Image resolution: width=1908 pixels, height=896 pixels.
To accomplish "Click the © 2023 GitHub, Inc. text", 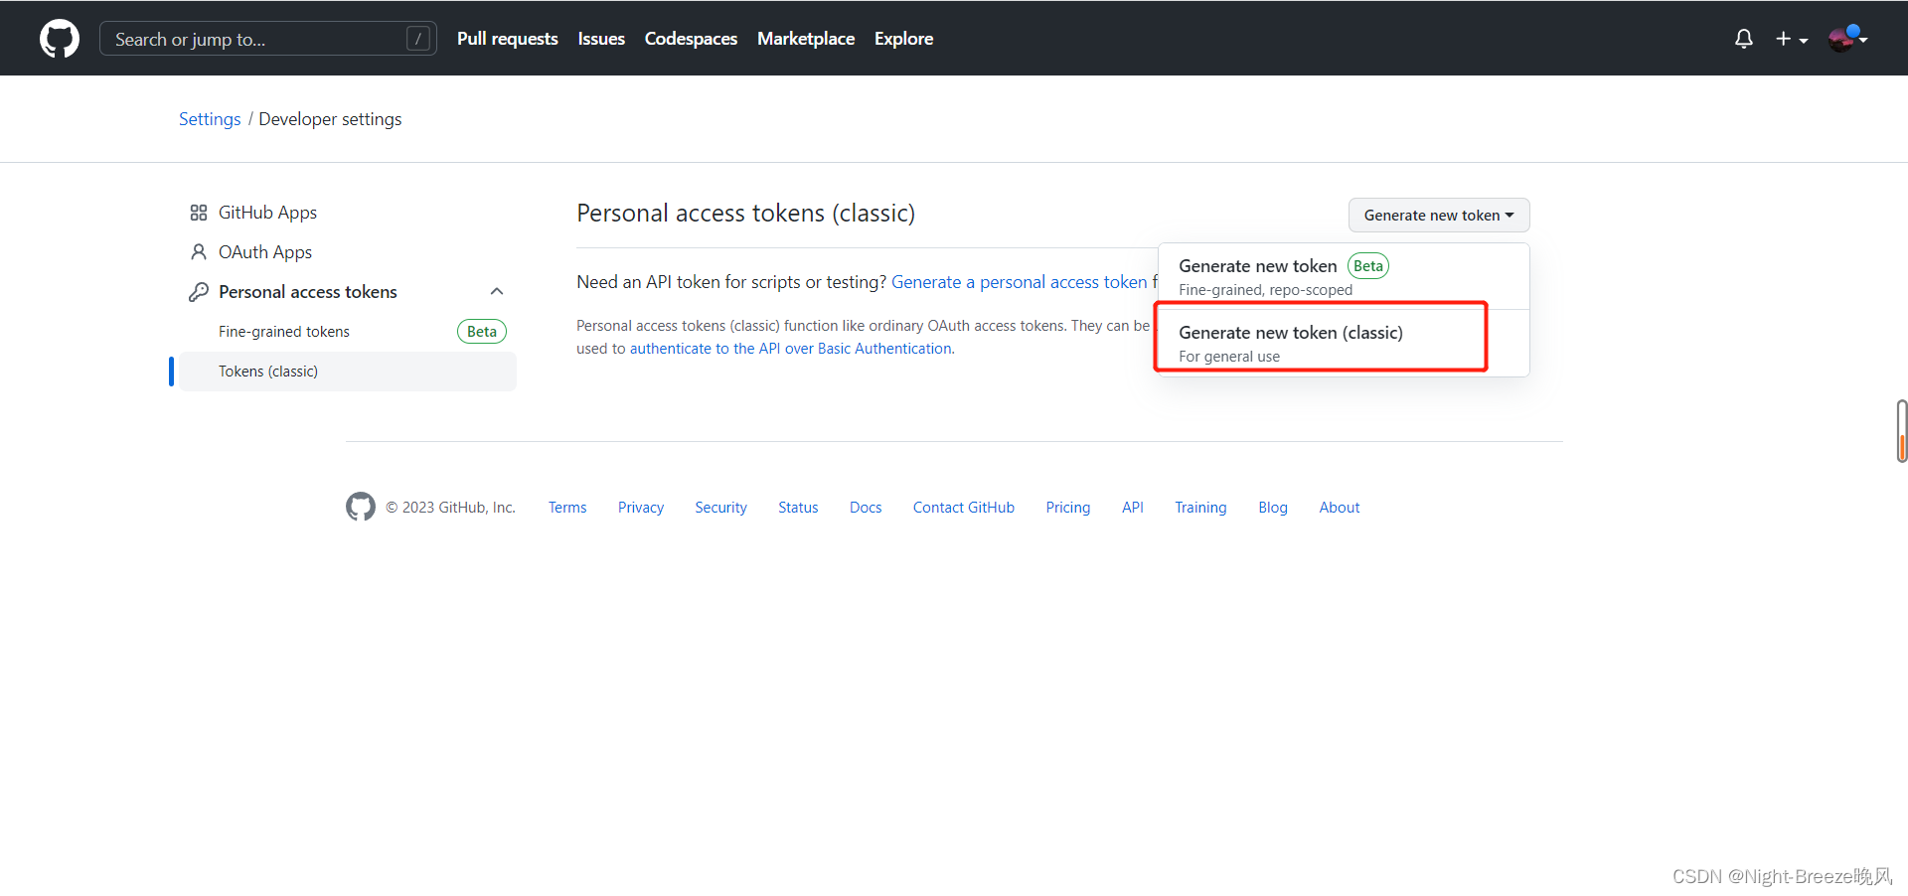I will 451,508.
